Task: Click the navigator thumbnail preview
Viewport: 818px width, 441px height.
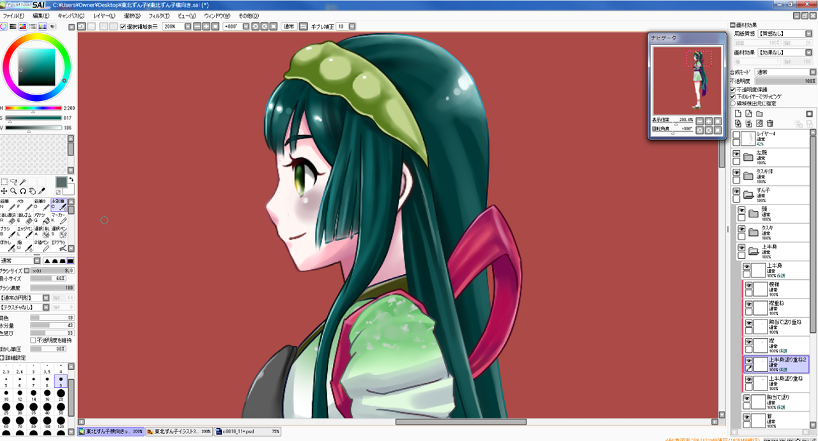Action: coord(686,80)
